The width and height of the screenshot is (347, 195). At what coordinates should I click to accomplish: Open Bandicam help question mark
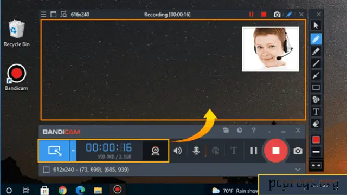(x=254, y=131)
